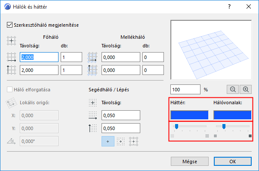Click the Segédháló grid icon beside Távolság
259x171 pixels.
pos(92,103)
